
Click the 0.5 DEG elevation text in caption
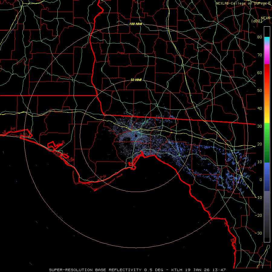pos(154,270)
